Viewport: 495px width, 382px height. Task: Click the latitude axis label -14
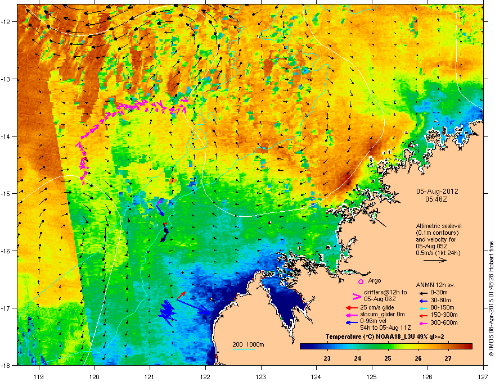coord(6,136)
